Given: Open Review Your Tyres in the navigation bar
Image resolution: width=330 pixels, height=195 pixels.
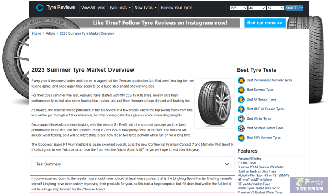Looking at the screenshot, I should click(x=176, y=8).
